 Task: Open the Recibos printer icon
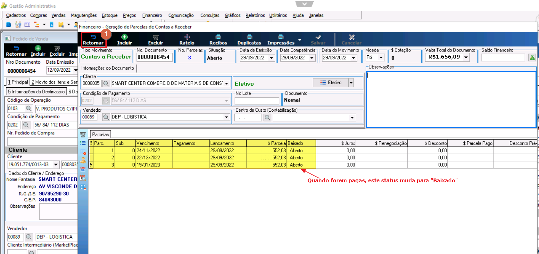point(218,37)
